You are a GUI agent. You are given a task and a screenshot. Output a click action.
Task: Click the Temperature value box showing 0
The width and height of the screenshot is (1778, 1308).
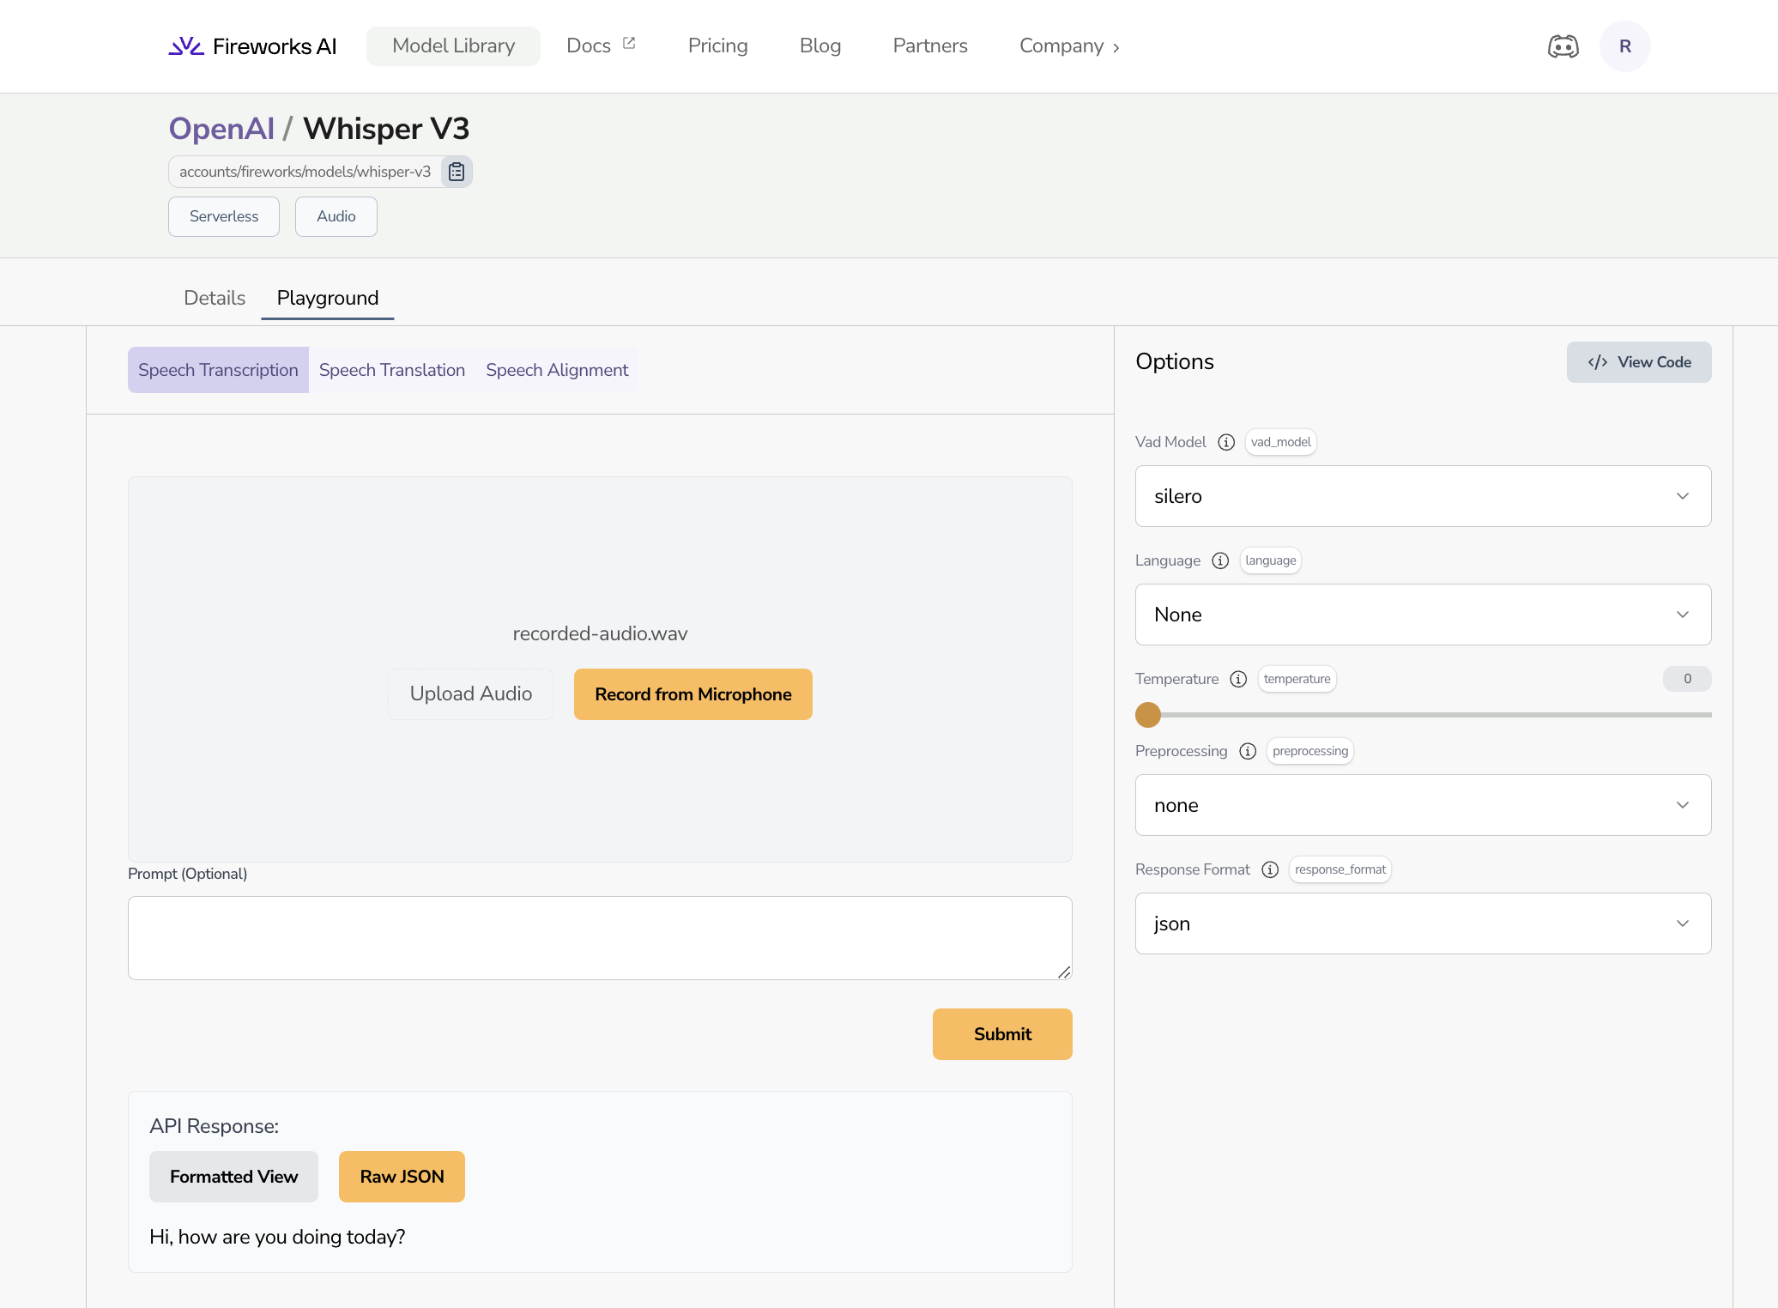[1687, 679]
